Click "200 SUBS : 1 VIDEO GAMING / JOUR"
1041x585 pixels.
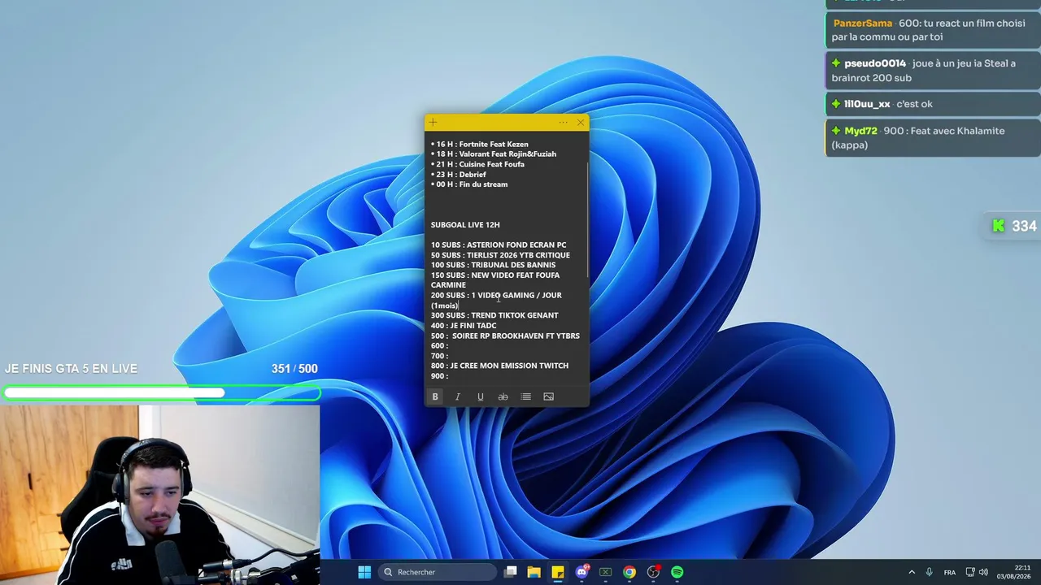(x=496, y=296)
